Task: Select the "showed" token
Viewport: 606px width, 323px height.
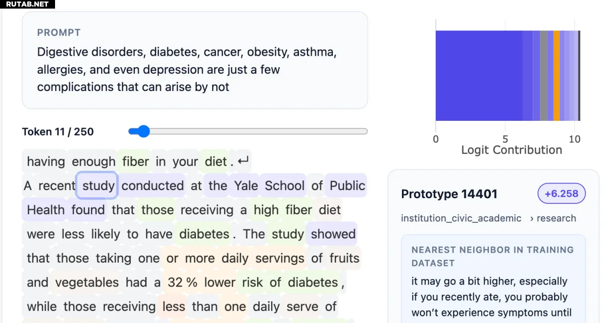Action: coord(333,234)
